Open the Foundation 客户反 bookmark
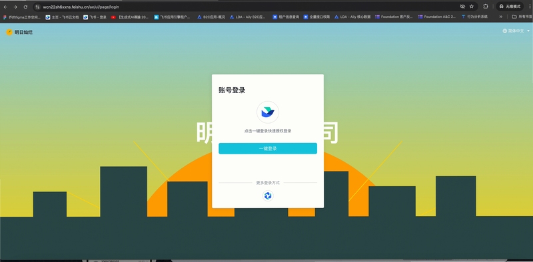 pos(394,17)
